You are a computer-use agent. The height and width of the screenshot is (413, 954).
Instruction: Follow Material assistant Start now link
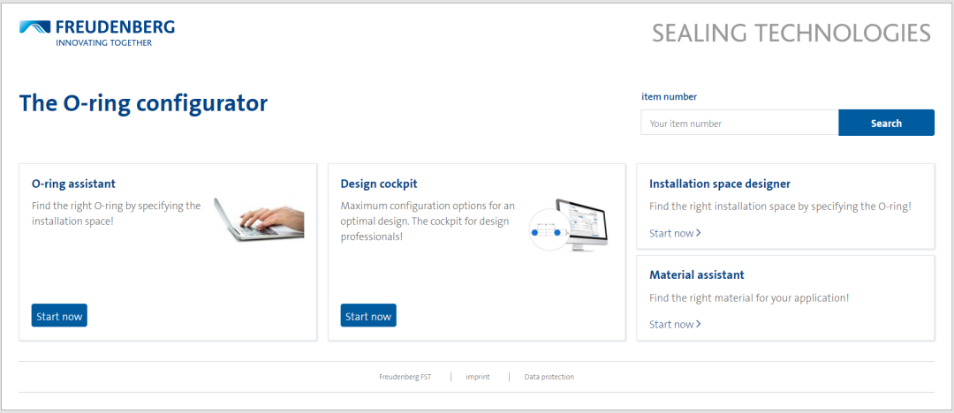pos(675,324)
